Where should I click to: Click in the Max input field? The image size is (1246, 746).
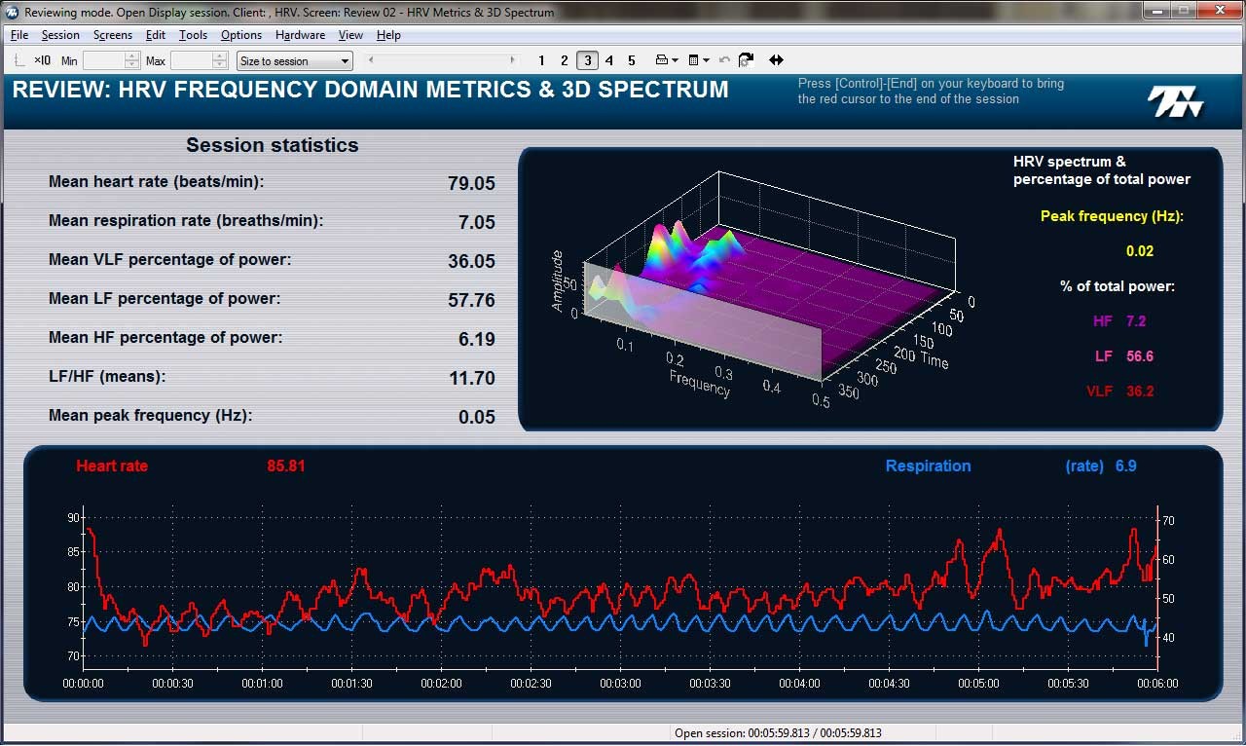point(192,60)
